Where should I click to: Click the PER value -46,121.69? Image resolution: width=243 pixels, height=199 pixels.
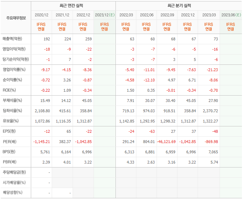pos(166,142)
